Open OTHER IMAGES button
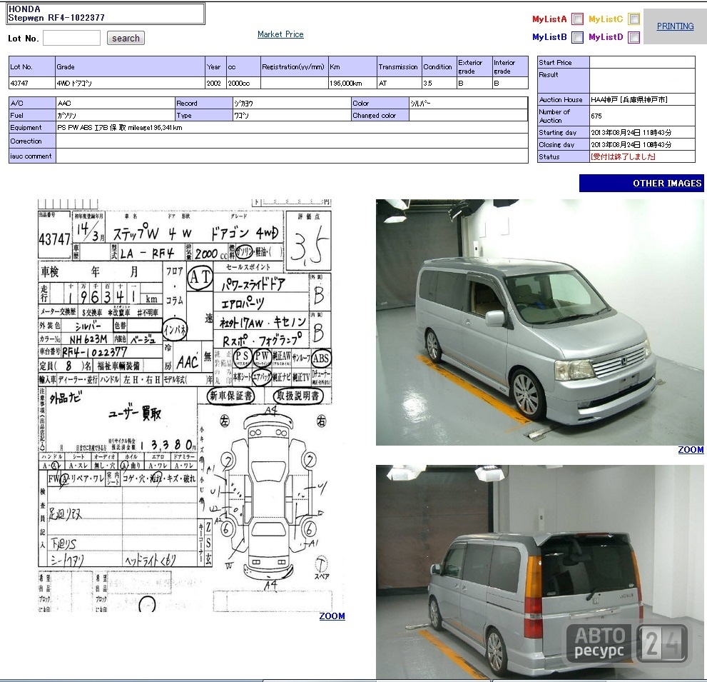The image size is (707, 682). tap(641, 184)
